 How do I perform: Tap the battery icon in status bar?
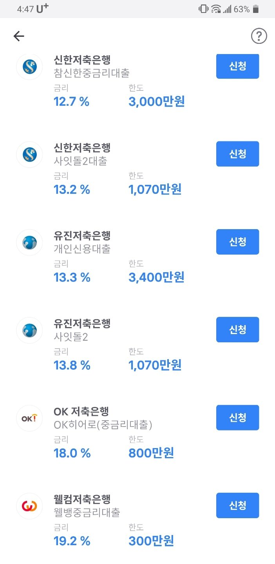point(256,9)
